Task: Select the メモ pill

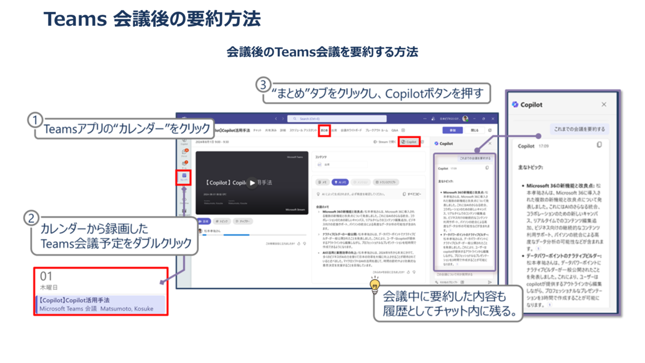Action: pyautogui.click(x=322, y=182)
